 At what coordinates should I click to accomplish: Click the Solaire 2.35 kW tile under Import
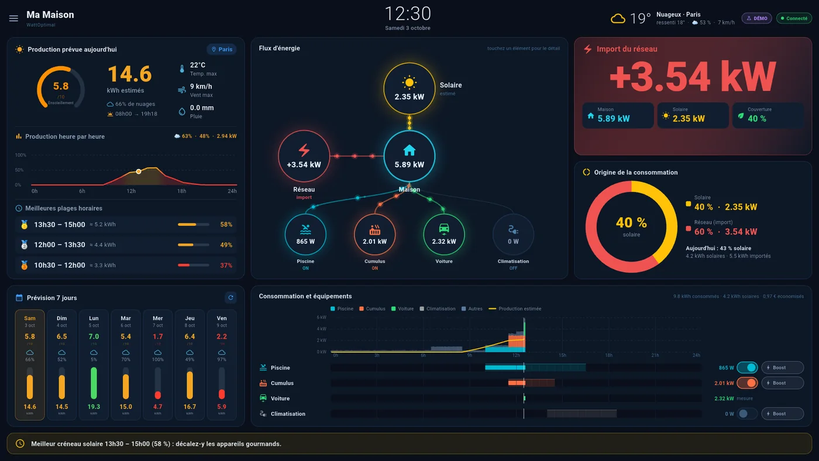coord(693,115)
